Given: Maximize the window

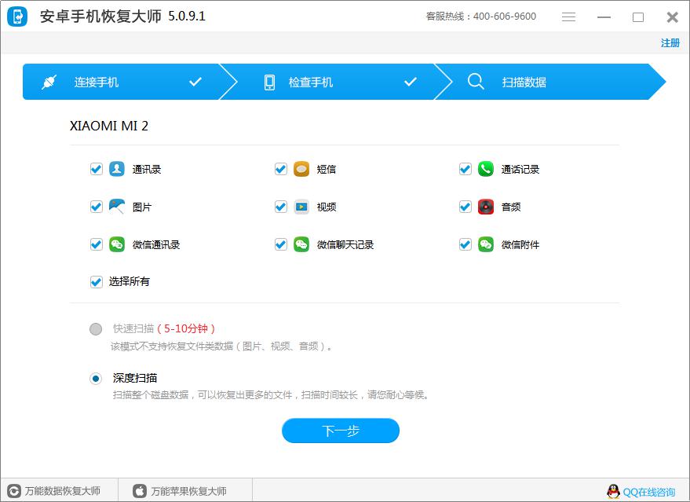Looking at the screenshot, I should click(638, 17).
